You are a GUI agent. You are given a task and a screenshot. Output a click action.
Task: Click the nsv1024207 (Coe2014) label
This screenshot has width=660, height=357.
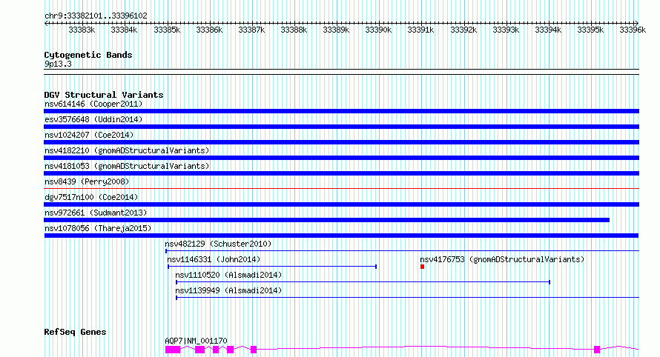[x=89, y=135]
